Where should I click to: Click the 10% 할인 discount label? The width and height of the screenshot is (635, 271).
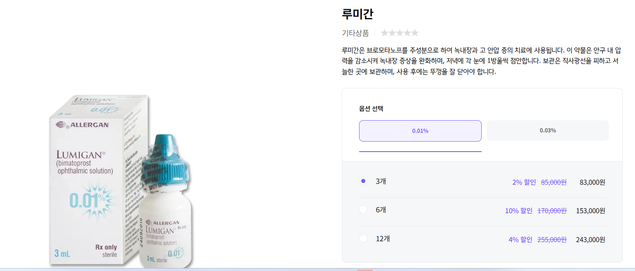coord(519,211)
